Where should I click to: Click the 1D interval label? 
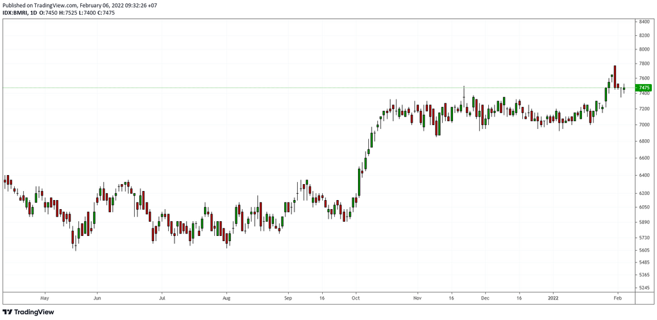[x=34, y=13]
